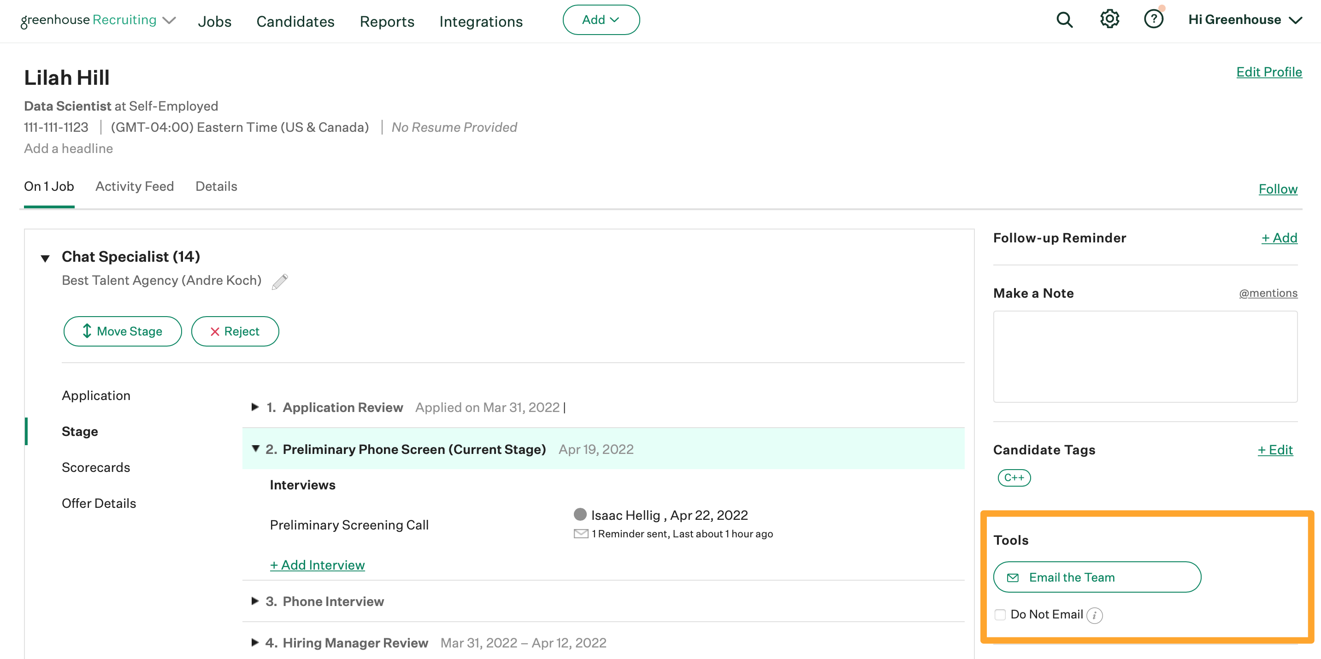Click into the Make a Note text box
This screenshot has height=659, width=1321.
(x=1145, y=357)
